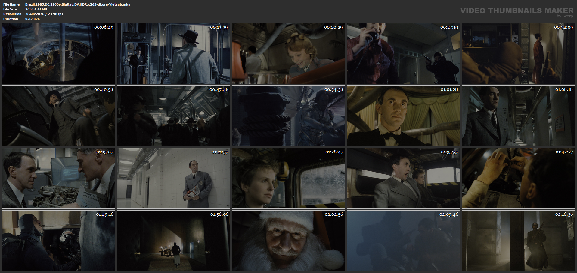Click the frame at 01:28:47
The width and height of the screenshot is (577, 273).
(x=288, y=178)
